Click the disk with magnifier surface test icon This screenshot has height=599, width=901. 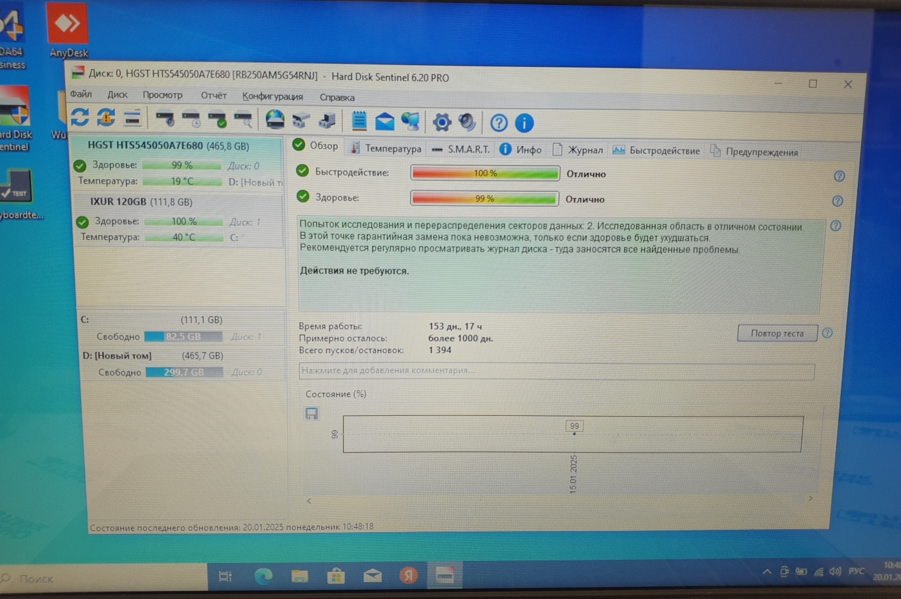(x=243, y=120)
